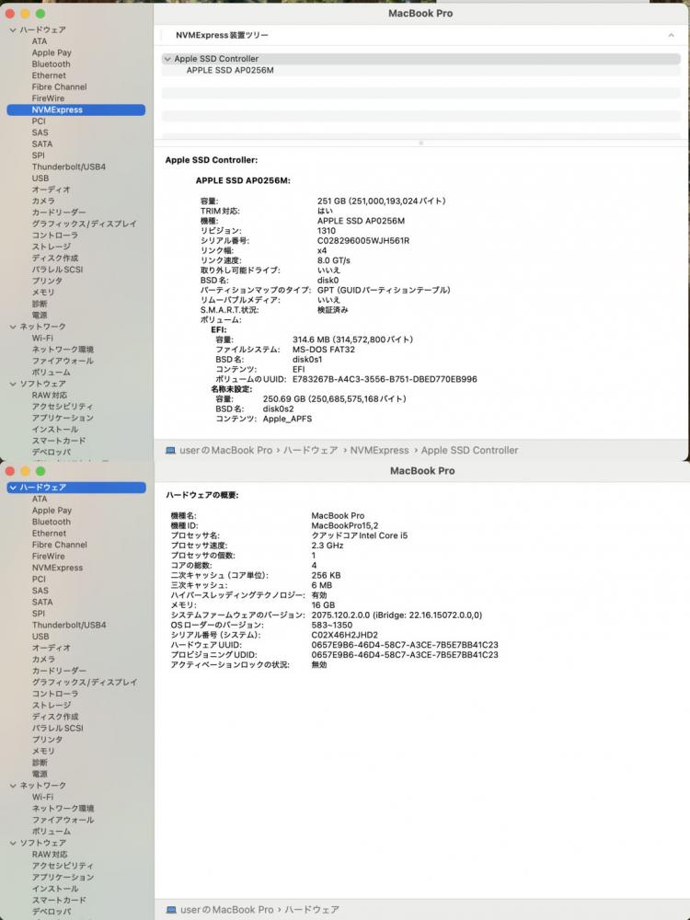Viewport: 690px width, 920px height.
Task: Select Fibre Channel in top window sidebar
Action: coord(59,86)
